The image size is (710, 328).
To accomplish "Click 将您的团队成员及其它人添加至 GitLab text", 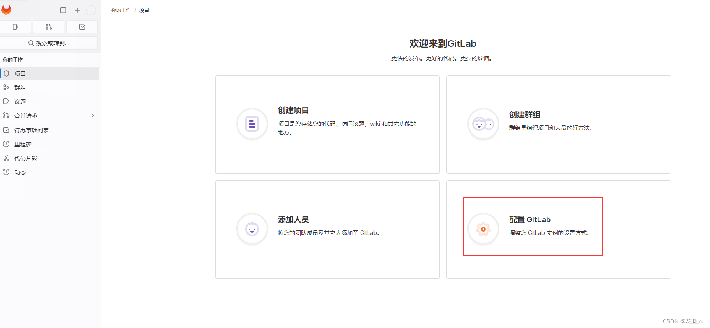I will pyautogui.click(x=329, y=233).
